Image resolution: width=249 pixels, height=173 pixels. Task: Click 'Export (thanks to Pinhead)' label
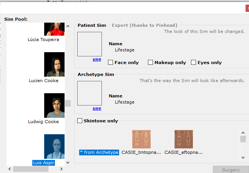[144, 25]
